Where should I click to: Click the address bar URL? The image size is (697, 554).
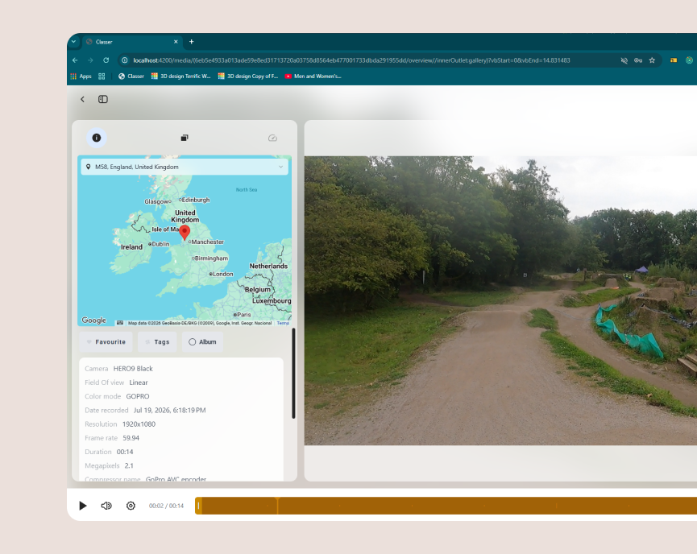[351, 60]
